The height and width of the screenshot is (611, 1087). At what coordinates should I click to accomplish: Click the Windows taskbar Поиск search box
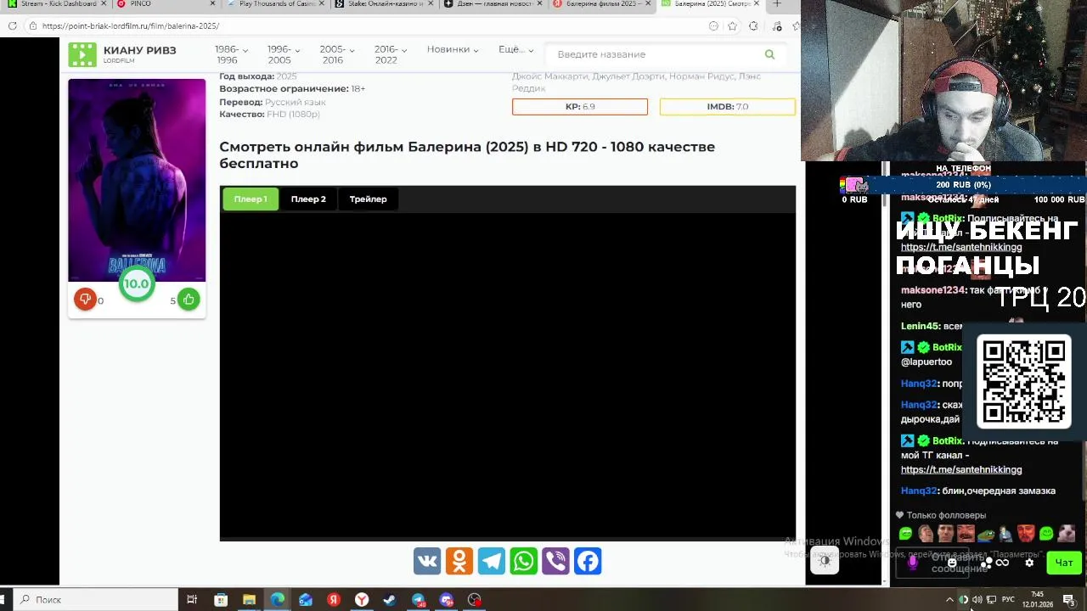click(93, 600)
